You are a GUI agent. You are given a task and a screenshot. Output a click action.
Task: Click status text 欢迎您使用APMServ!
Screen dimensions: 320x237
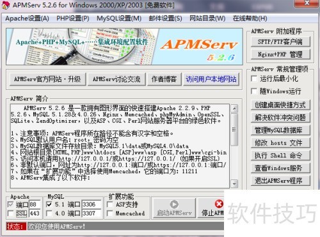point(56,226)
